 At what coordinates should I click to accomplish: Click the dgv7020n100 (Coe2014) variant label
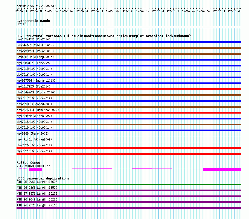(34, 145)
